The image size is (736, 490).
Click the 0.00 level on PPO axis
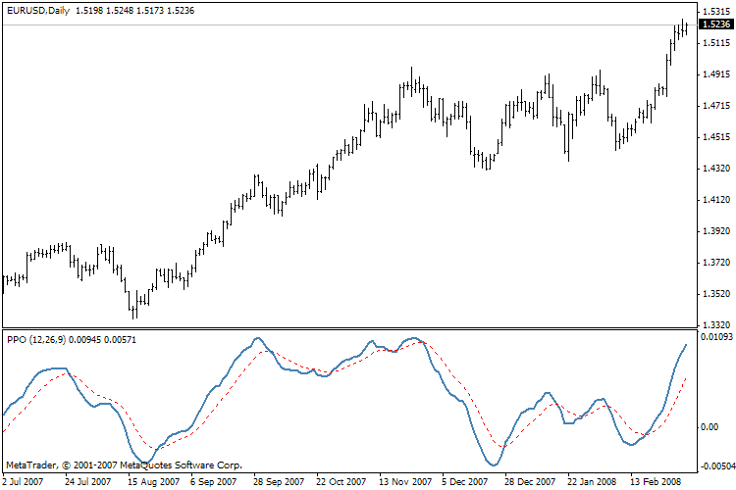coord(710,427)
